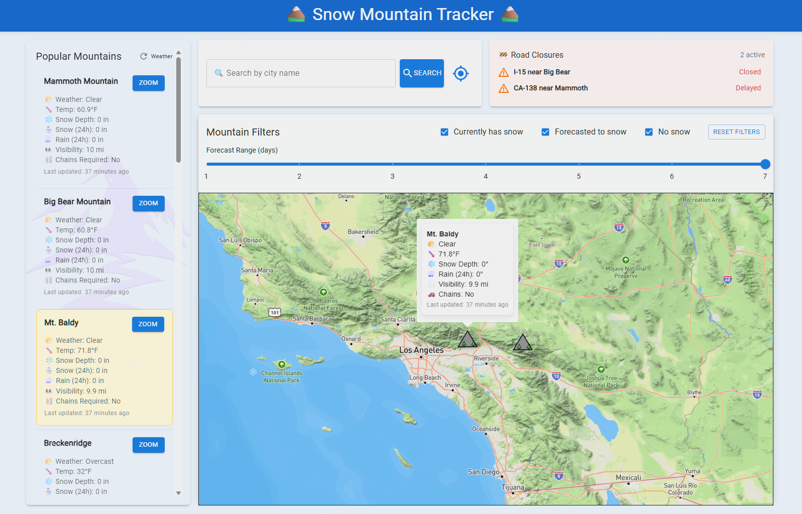Toggle the Forecasted to snow checkbox

point(545,132)
